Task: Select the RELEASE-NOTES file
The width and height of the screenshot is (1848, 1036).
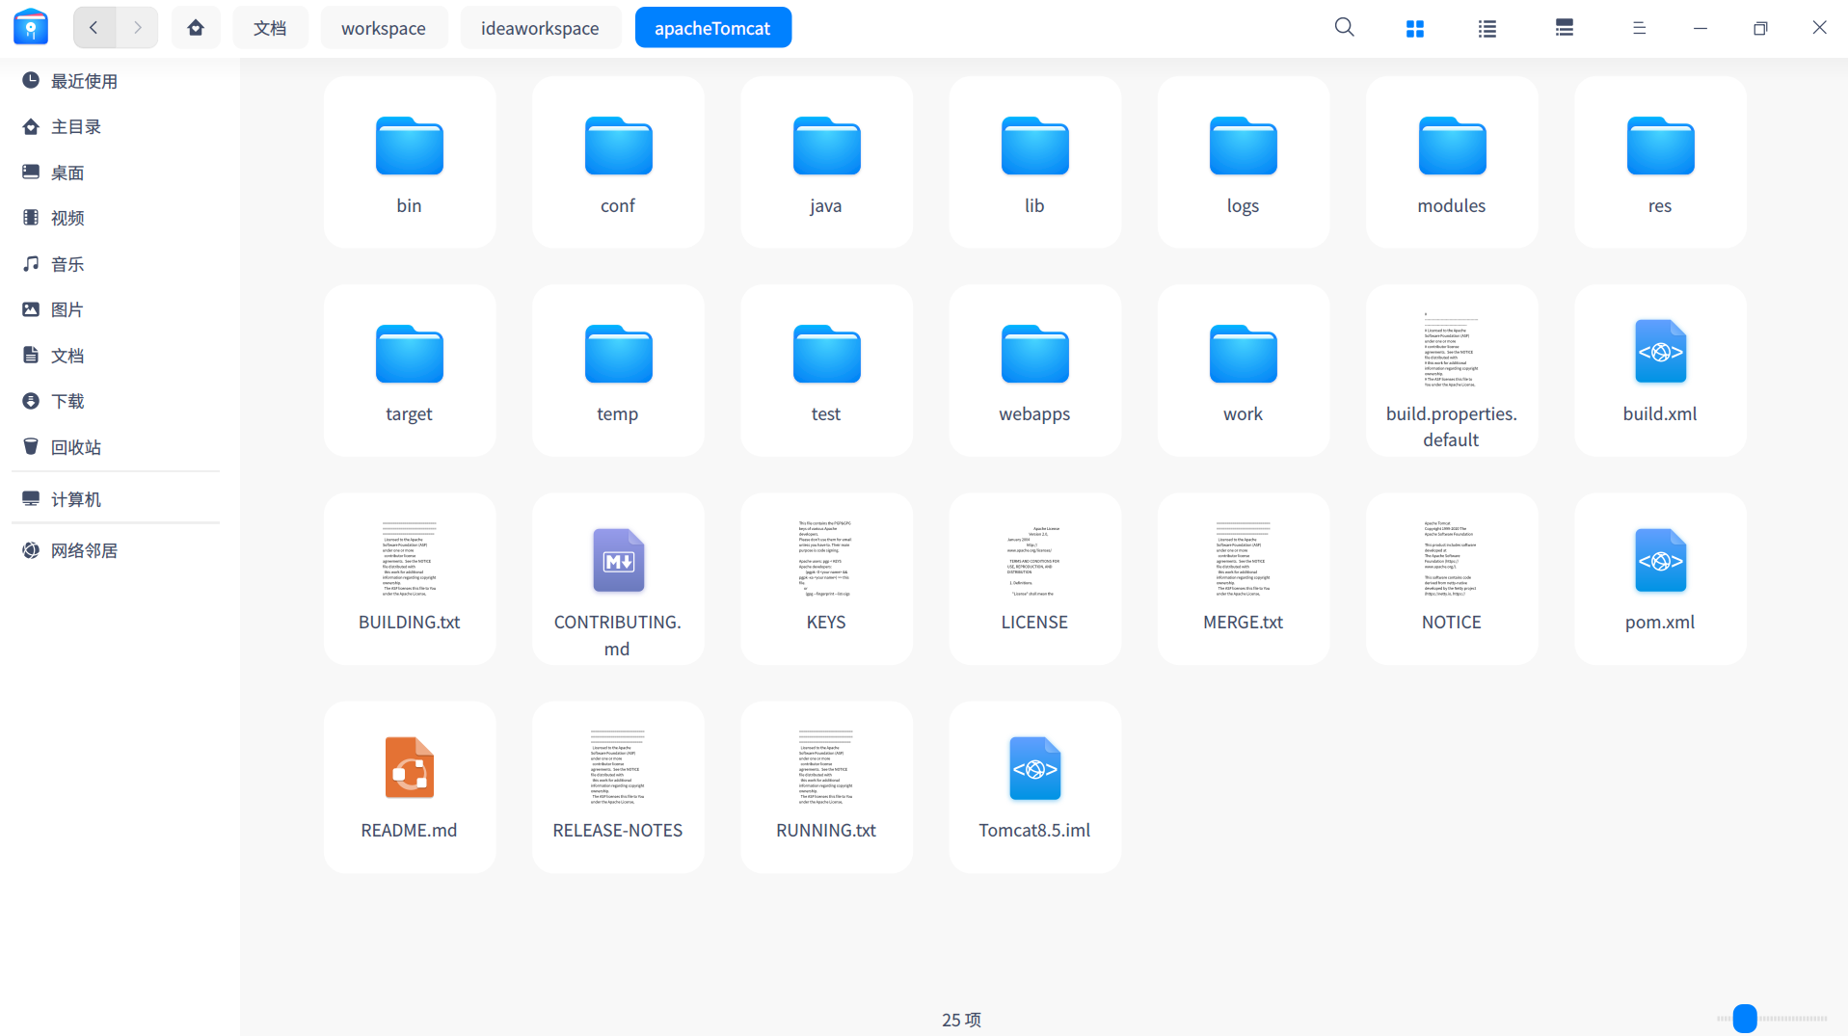Action: click(x=618, y=786)
